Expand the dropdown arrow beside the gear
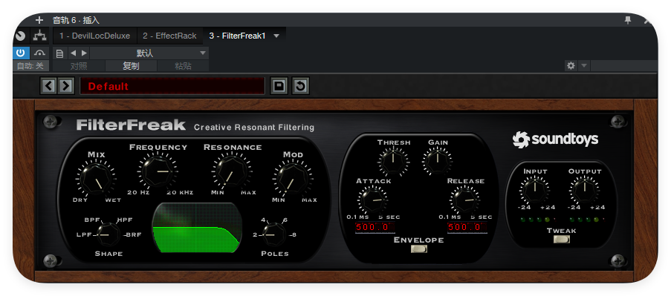Image resolution: width=671 pixels, height=296 pixels. pos(584,66)
